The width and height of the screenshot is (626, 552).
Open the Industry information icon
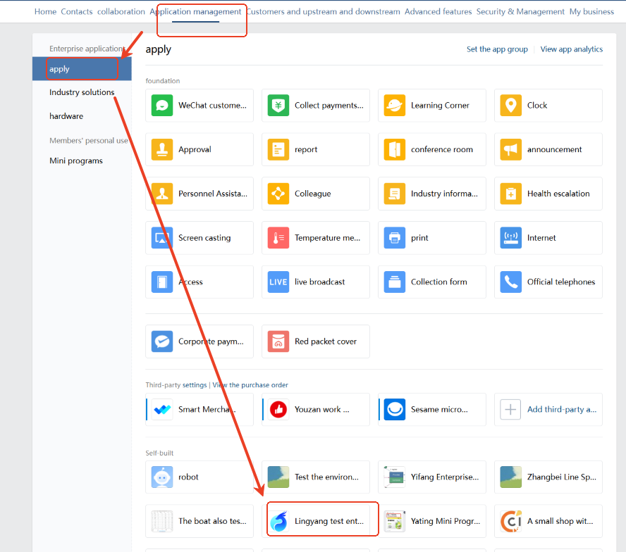[395, 194]
